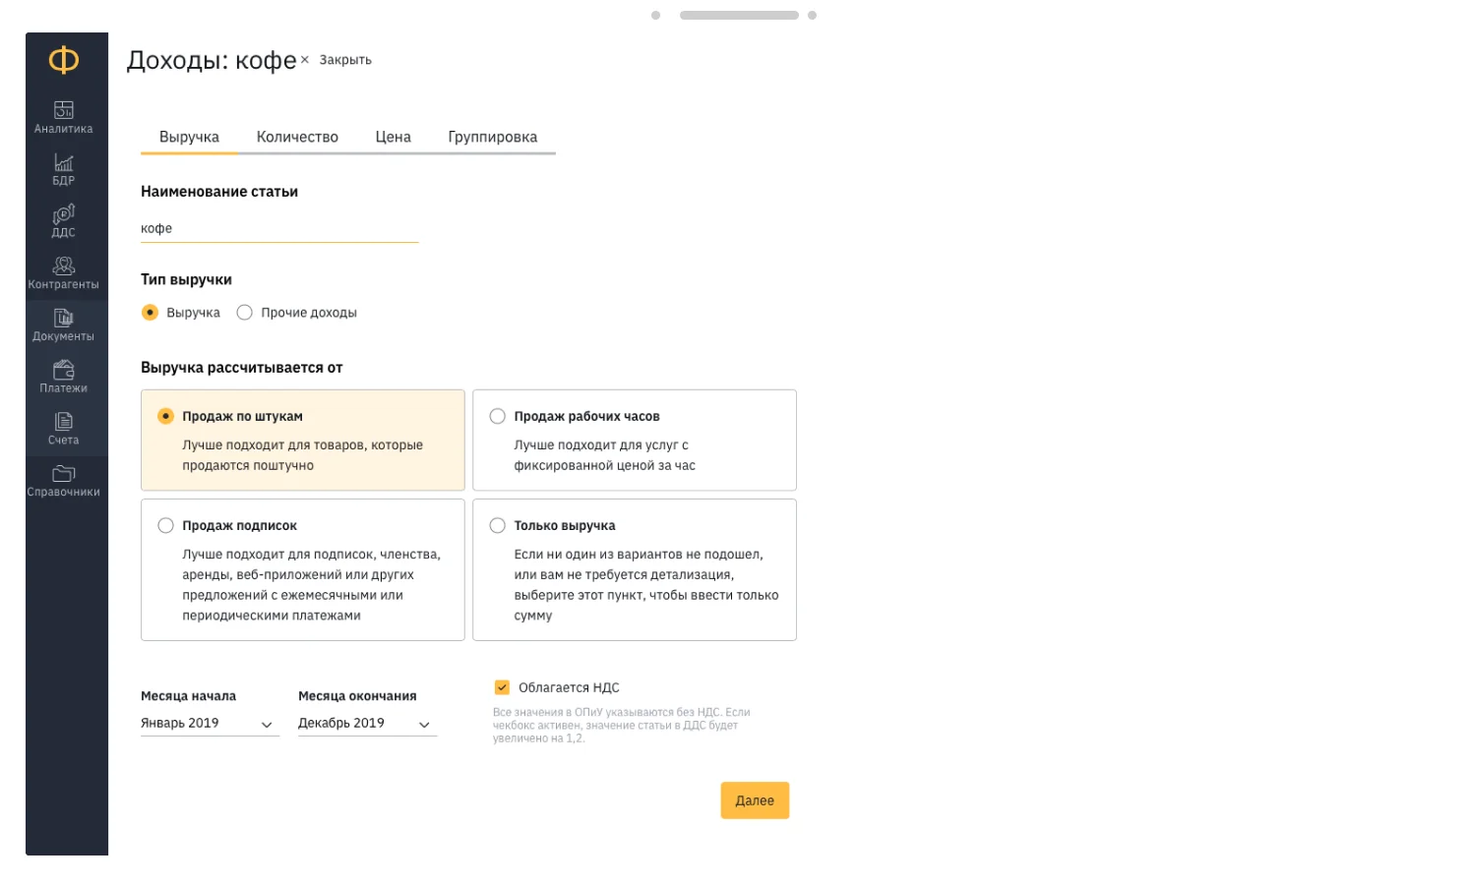The width and height of the screenshot is (1468, 885).
Task: Click the orange Ф logo
Action: point(64,61)
